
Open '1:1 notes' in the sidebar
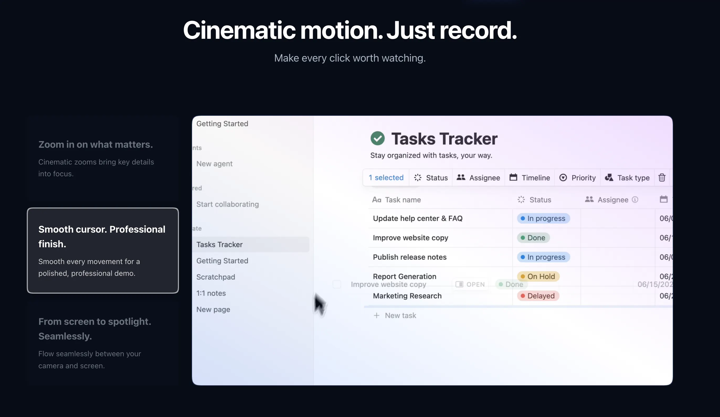click(211, 293)
